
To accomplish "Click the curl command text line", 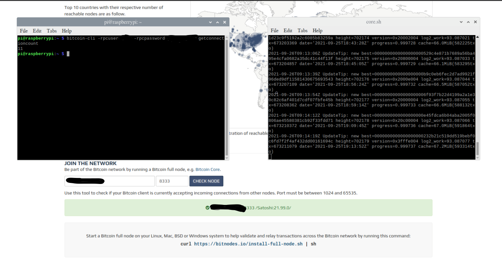I will coord(248,244).
